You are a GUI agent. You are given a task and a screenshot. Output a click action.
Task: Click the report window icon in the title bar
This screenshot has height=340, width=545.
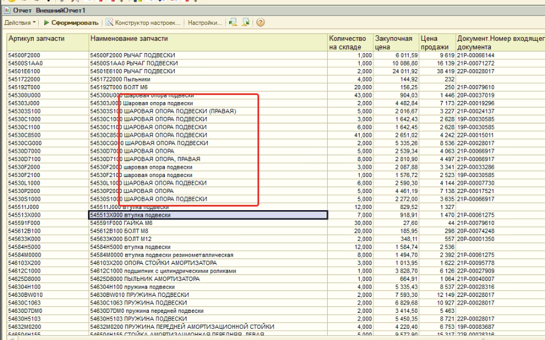tap(6, 11)
